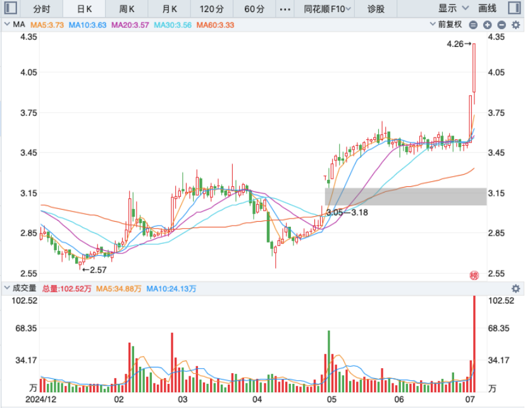525x408 pixels.
Task: Click the MA10:3.63 indicator label
Action: (87, 25)
